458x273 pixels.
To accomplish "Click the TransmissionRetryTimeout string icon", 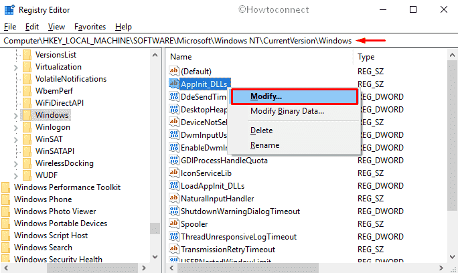I will coord(174,249).
